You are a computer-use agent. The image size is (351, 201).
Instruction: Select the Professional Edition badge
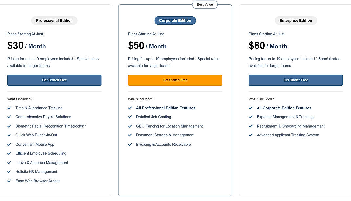click(x=54, y=20)
